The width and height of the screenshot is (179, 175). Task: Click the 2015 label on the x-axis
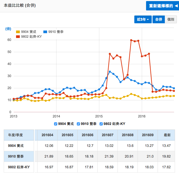click(x=99, y=116)
